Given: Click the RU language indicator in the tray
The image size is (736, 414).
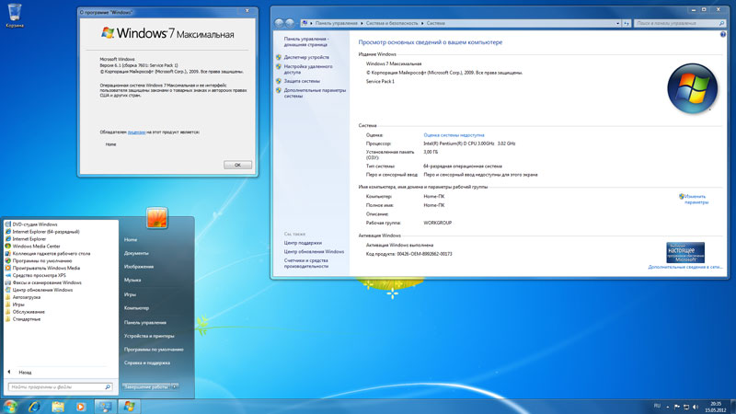Looking at the screenshot, I should click(657, 406).
